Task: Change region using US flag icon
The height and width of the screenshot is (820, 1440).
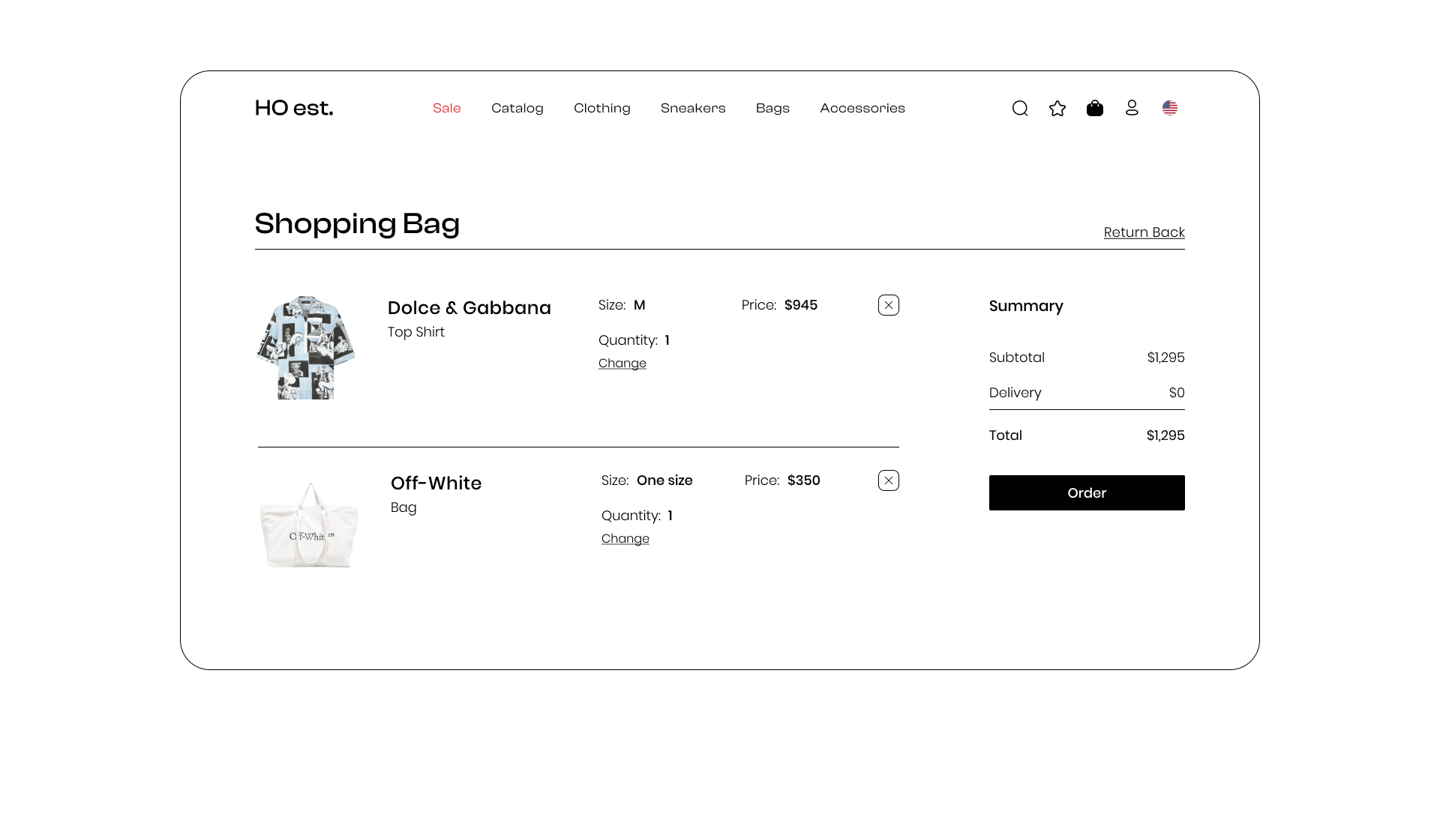Action: coord(1170,108)
